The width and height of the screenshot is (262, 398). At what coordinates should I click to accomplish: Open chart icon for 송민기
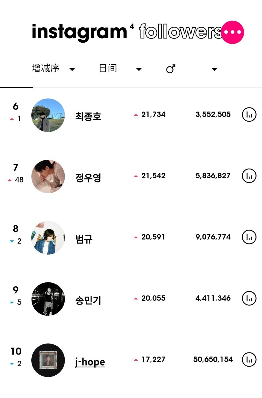click(x=249, y=298)
